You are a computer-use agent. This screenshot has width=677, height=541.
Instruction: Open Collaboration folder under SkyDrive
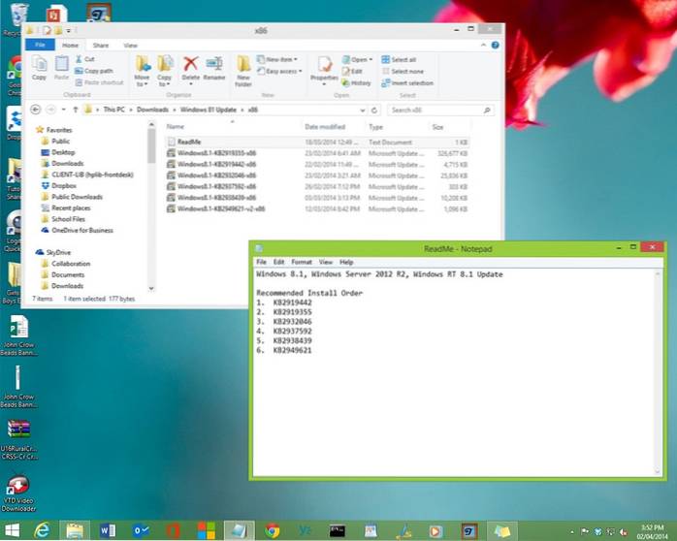[x=66, y=263]
